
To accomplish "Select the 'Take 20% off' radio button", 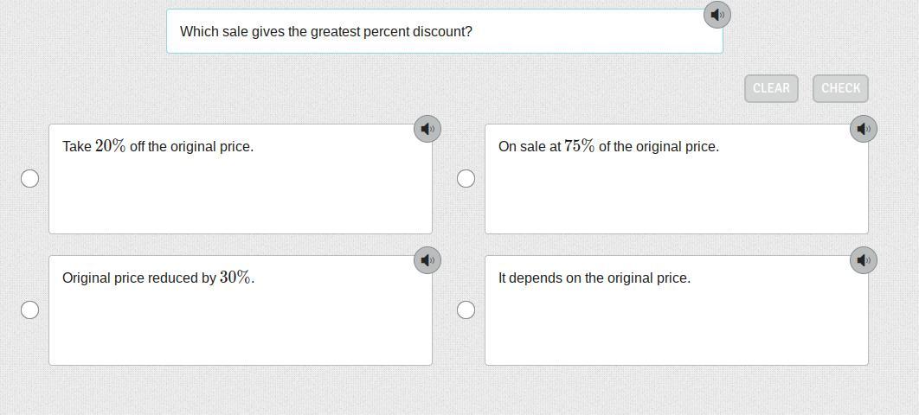I will click(29, 178).
